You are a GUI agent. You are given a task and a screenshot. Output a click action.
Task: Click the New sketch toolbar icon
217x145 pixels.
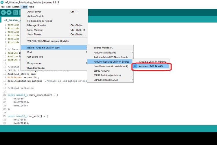[16, 13]
